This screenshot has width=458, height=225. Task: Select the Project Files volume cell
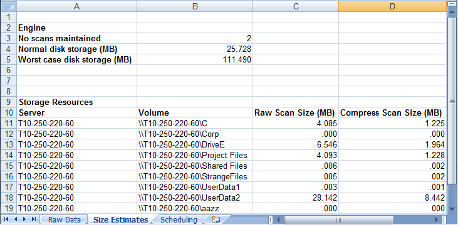[195, 156]
